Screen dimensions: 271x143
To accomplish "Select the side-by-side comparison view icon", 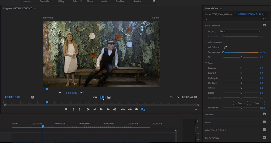I will (95, 97).
